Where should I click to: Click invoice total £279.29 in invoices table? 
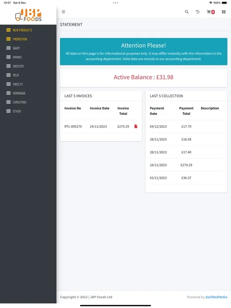[123, 126]
